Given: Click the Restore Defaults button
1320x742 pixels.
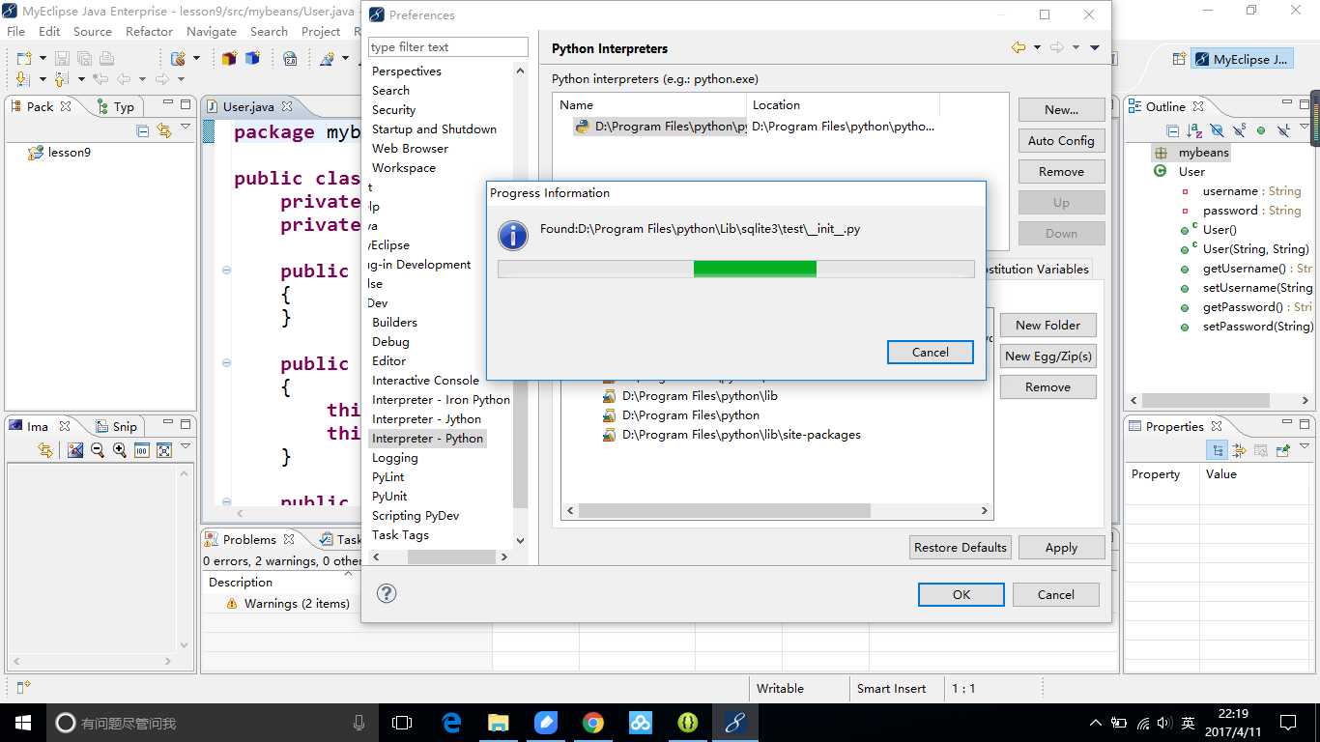Looking at the screenshot, I should click(961, 548).
